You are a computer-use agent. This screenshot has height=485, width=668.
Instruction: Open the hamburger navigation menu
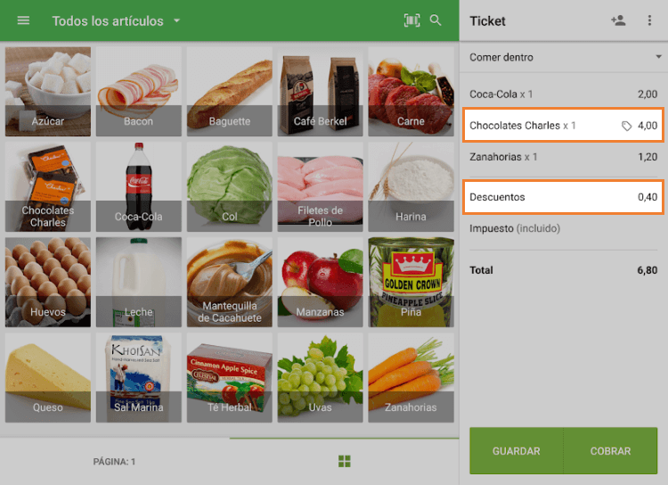point(23,21)
